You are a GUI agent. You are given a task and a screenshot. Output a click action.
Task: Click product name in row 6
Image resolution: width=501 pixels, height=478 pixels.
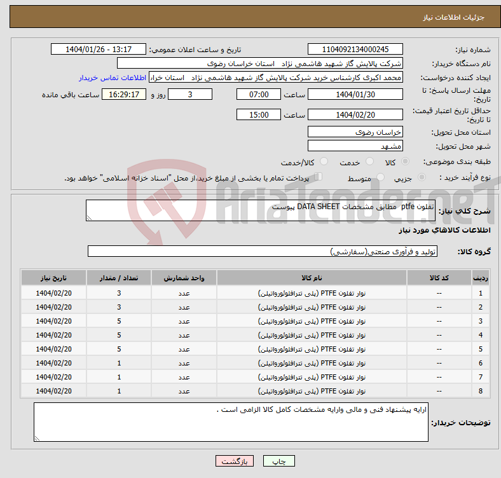coord(312,364)
